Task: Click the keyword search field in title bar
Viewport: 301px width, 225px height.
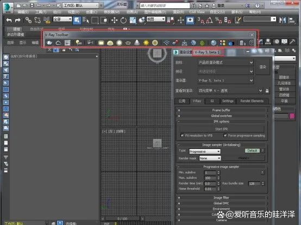Action: click(x=165, y=6)
